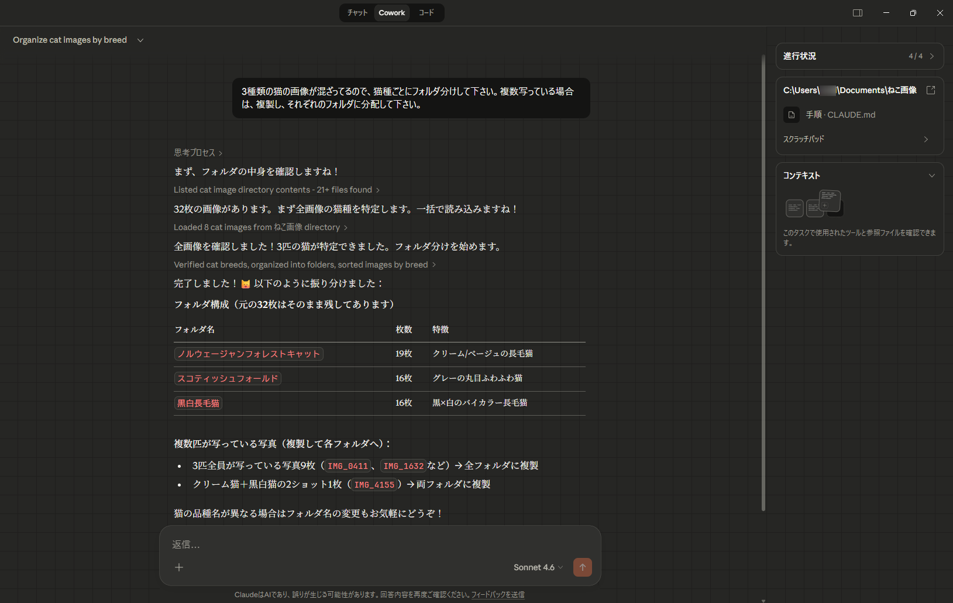953x603 pixels.
Task: Click the context tool thumbnails
Action: pyautogui.click(x=814, y=204)
